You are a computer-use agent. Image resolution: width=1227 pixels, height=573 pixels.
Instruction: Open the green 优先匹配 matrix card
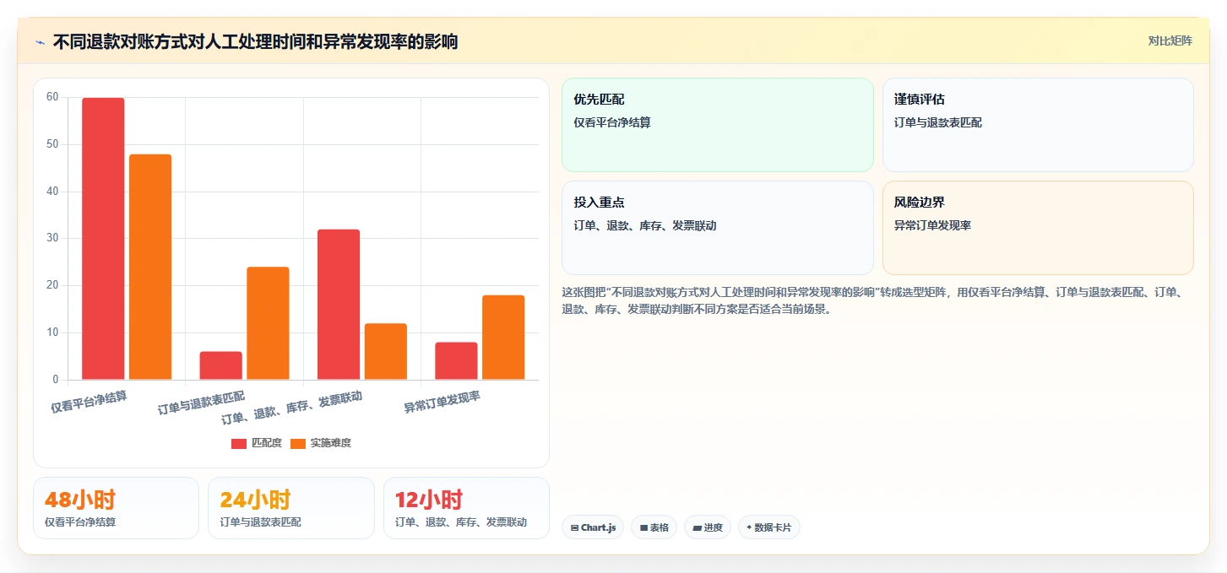[718, 125]
